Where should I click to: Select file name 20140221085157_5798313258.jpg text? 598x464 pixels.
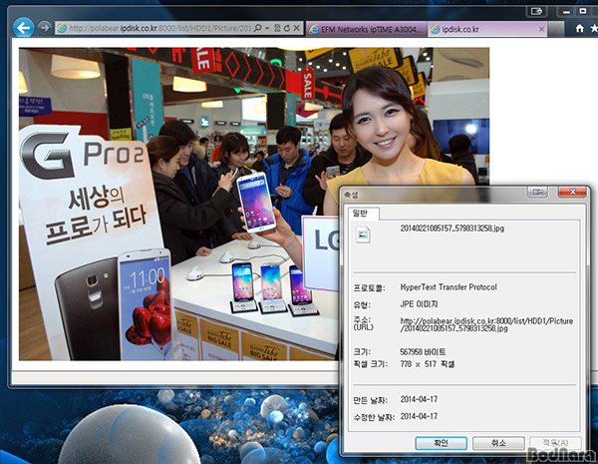451,229
